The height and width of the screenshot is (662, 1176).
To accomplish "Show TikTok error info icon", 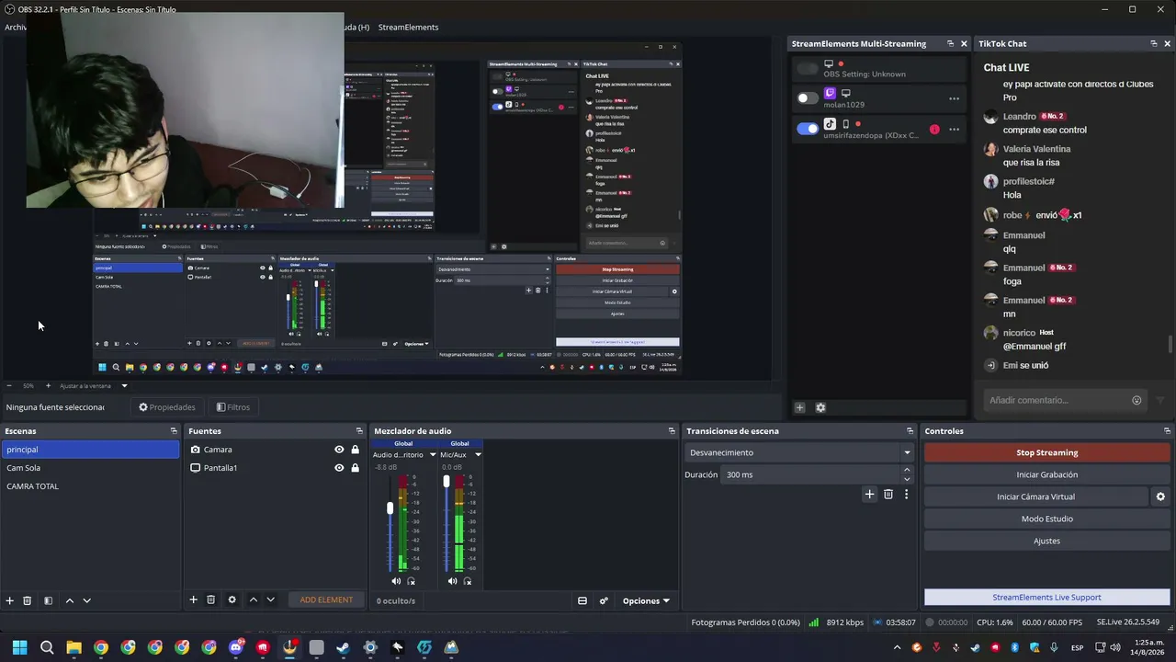I will [934, 129].
